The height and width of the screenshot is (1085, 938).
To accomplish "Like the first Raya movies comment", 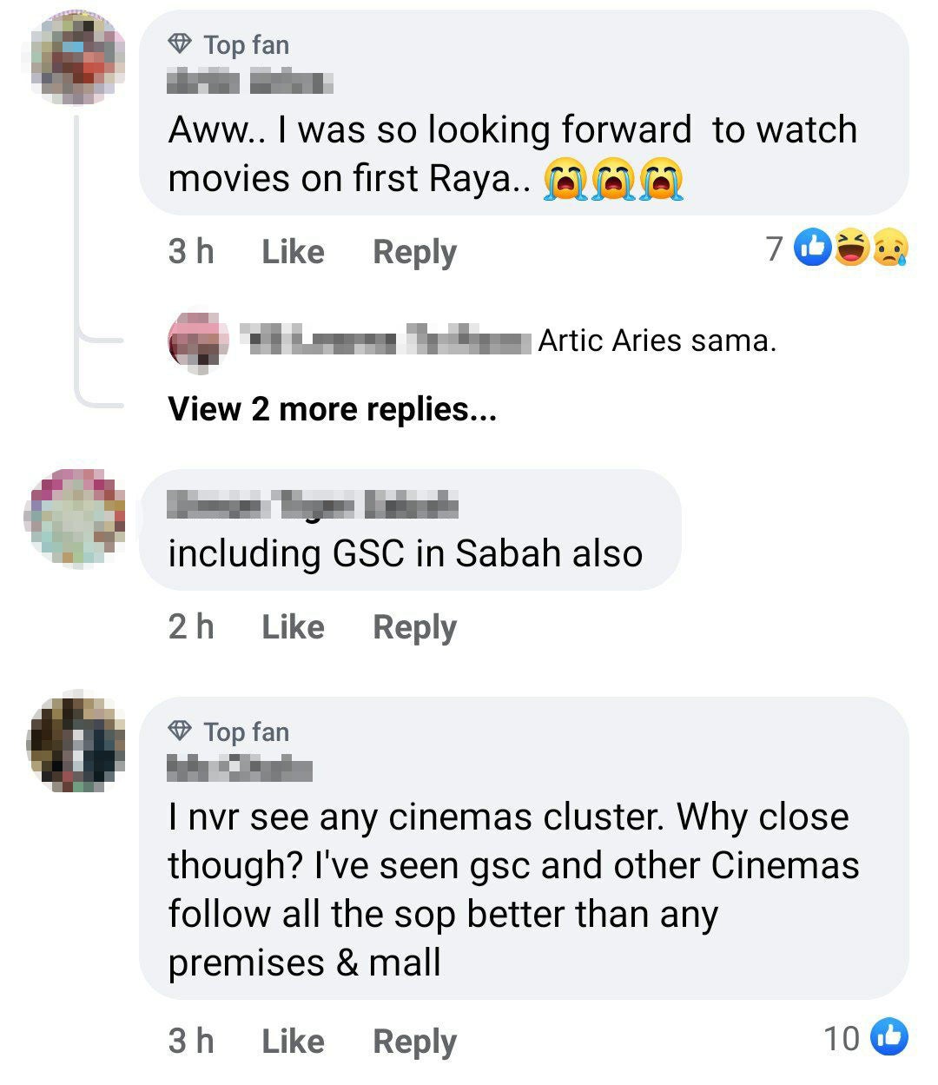I will [x=292, y=251].
